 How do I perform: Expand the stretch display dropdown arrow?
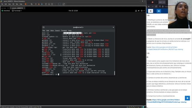(66, 4)
